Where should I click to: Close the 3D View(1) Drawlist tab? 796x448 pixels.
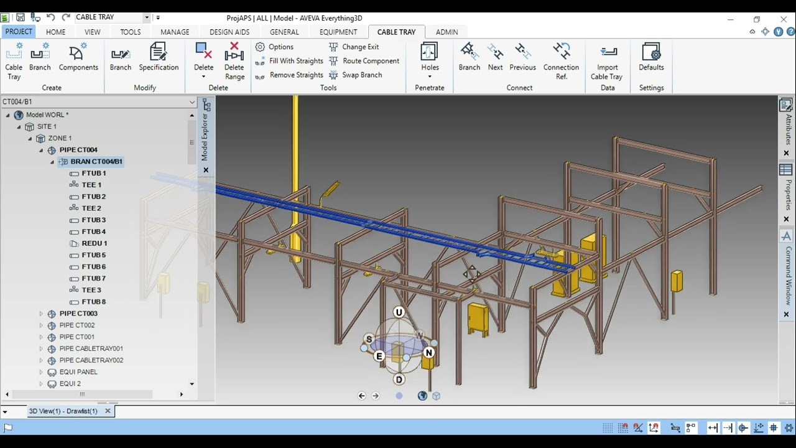click(x=108, y=411)
